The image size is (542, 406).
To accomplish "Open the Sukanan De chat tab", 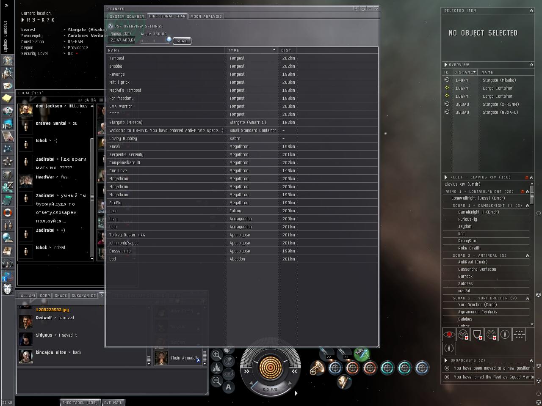I will [x=84, y=296].
